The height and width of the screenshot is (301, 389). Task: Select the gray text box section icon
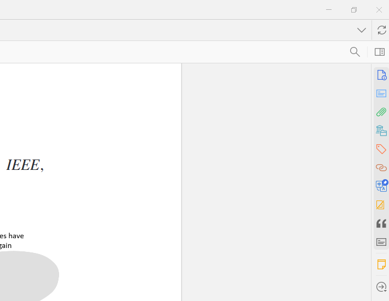point(381,242)
